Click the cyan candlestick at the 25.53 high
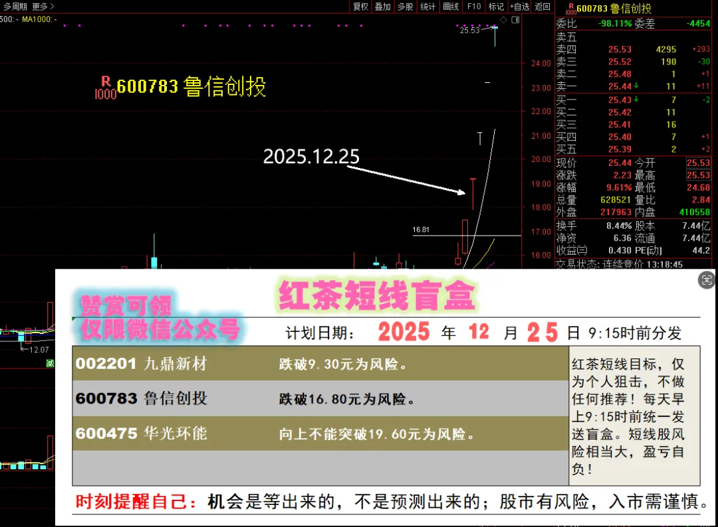 (495, 36)
